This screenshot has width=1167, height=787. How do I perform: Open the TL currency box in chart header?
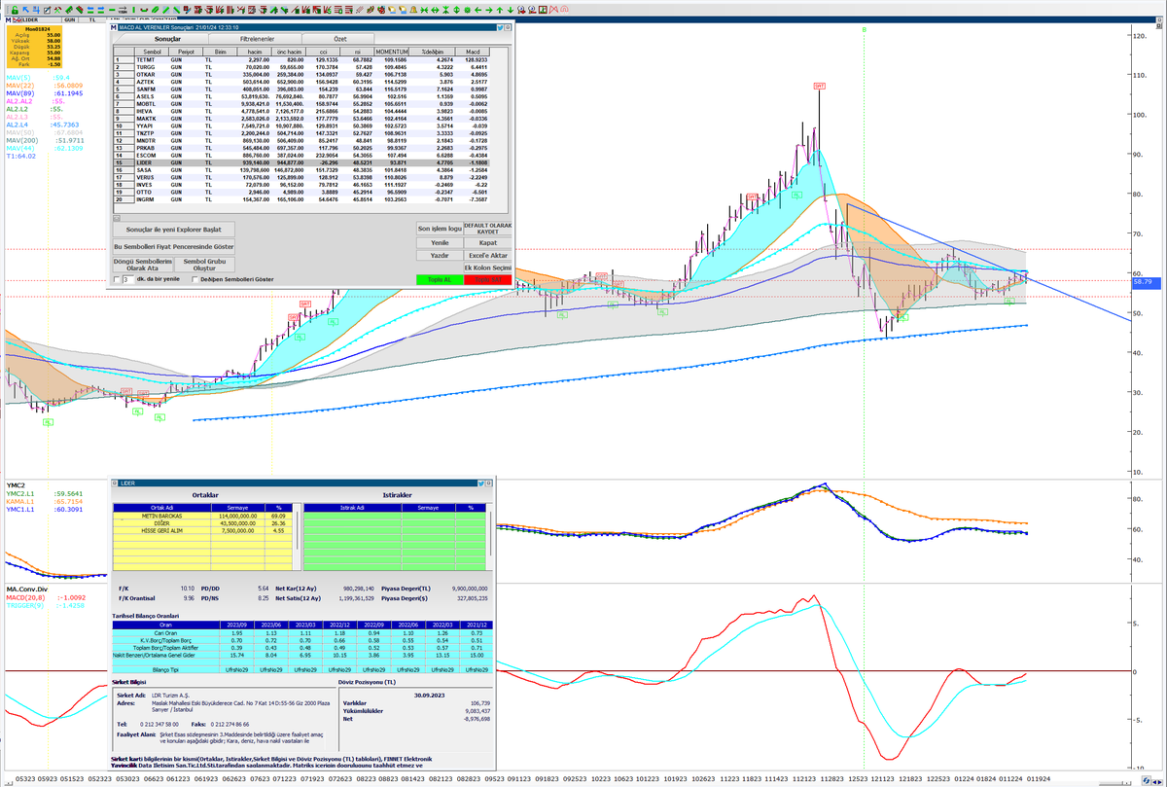pyautogui.click(x=92, y=19)
